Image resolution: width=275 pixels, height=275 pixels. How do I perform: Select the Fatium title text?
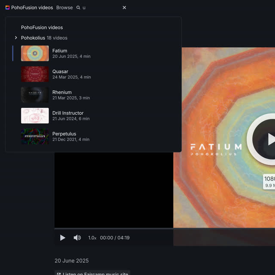tap(60, 51)
